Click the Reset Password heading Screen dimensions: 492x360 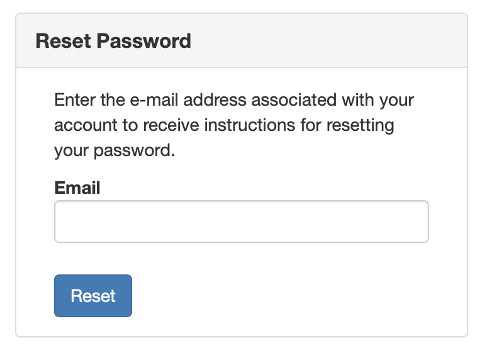(113, 42)
